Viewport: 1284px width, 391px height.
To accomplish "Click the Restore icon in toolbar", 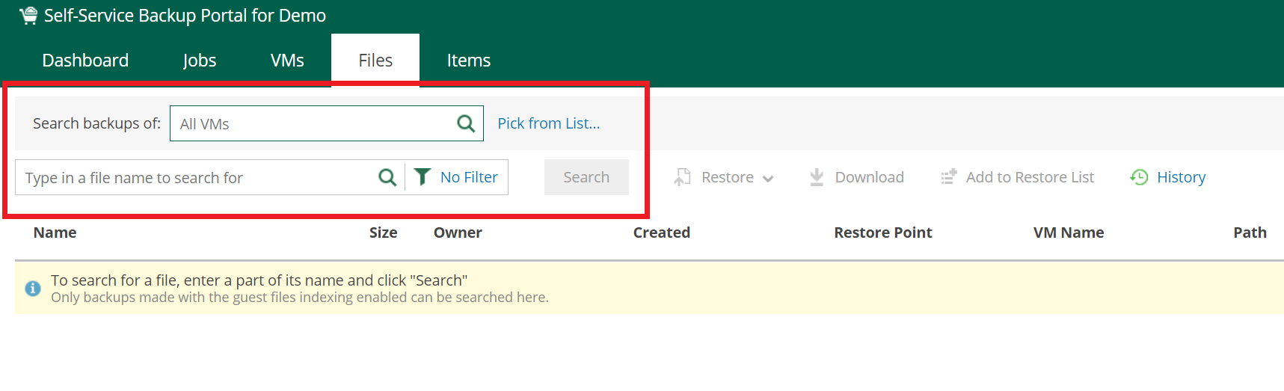I will pyautogui.click(x=682, y=177).
